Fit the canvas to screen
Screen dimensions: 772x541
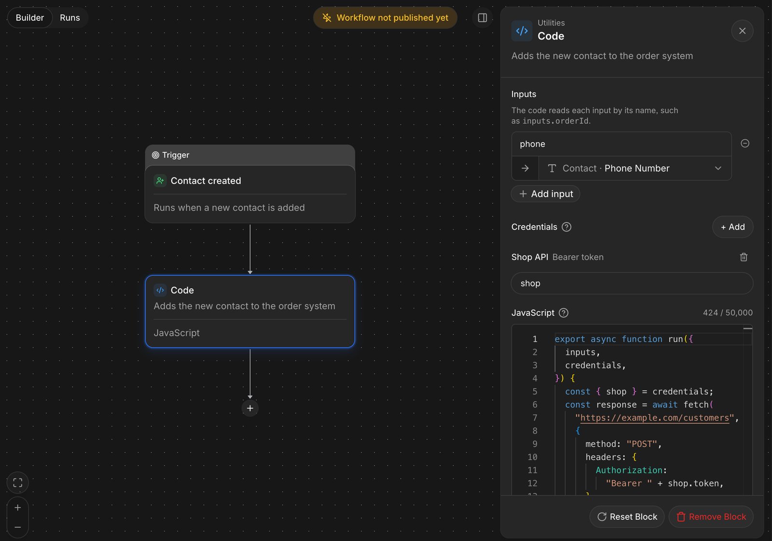click(18, 483)
